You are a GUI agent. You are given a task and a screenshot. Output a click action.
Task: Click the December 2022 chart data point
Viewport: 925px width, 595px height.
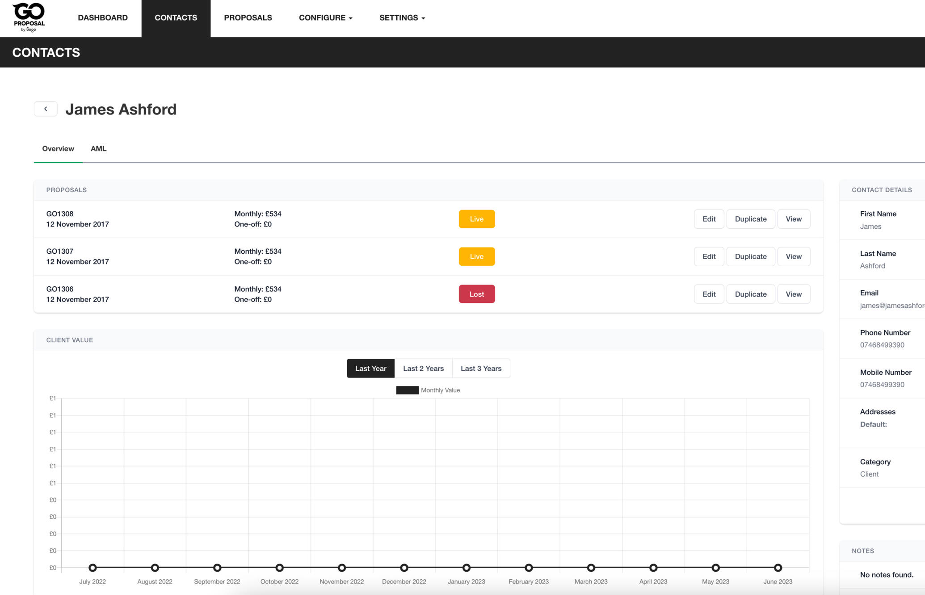pyautogui.click(x=404, y=568)
